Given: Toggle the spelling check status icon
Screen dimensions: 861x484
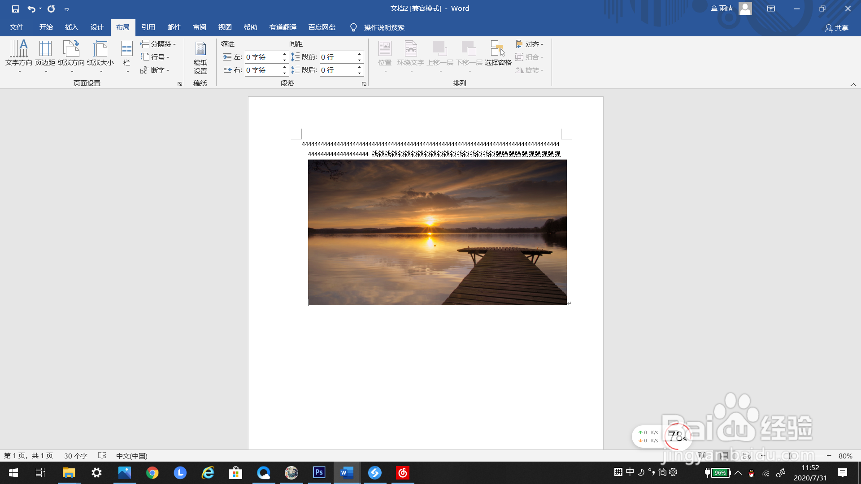Looking at the screenshot, I should pyautogui.click(x=102, y=456).
